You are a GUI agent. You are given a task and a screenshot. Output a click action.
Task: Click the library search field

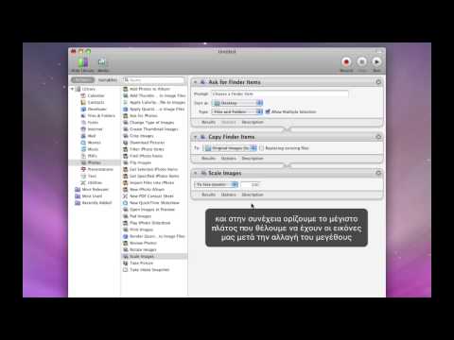[153, 80]
